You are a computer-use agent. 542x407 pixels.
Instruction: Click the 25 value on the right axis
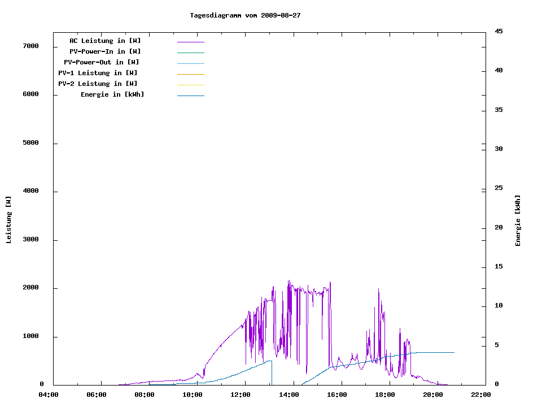[x=499, y=188]
